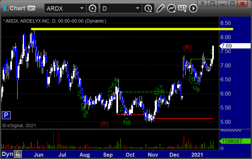252x159 pixels.
Task: Click the lower (R) marker near Sep
Action: tap(104, 124)
